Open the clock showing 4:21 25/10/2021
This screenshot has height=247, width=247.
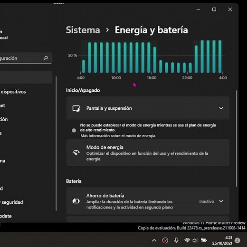click(x=222, y=240)
